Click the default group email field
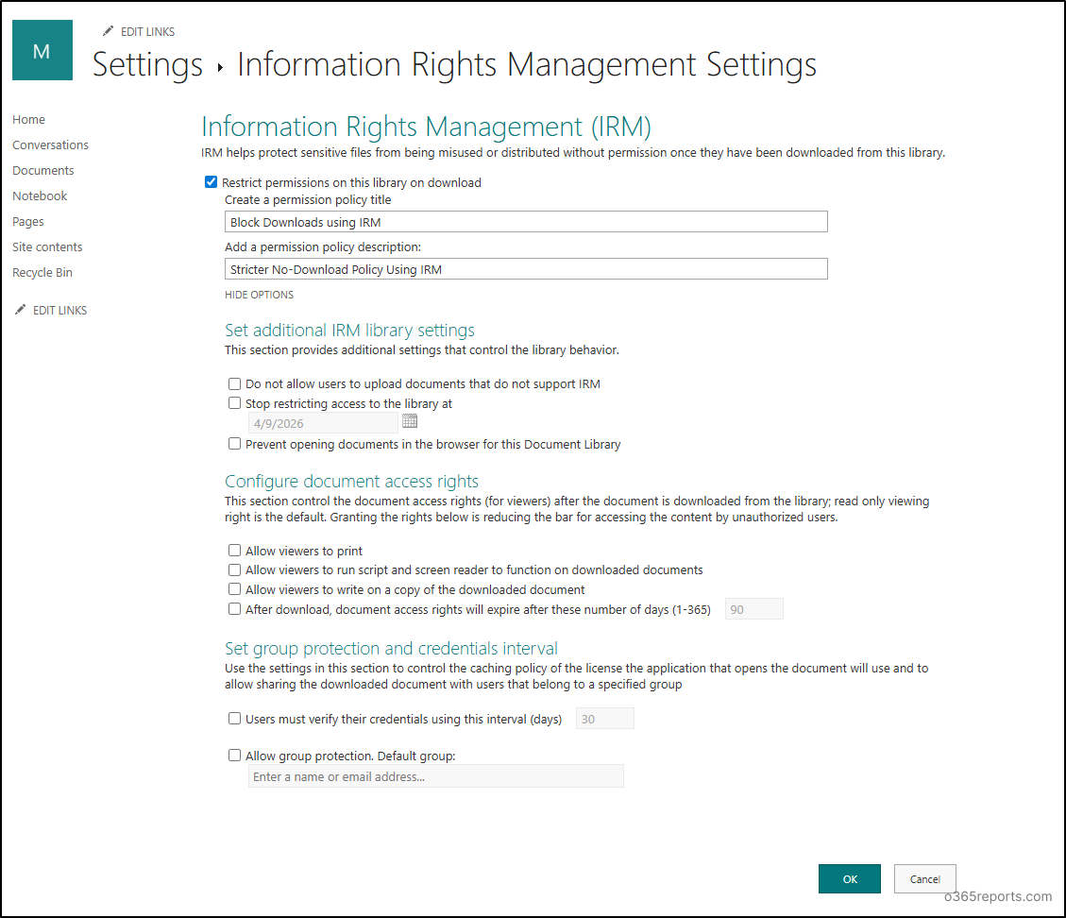 click(435, 775)
